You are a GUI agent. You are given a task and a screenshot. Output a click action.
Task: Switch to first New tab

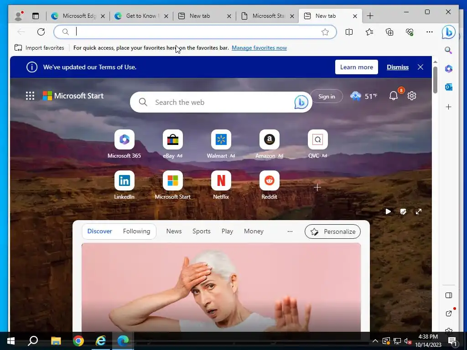point(204,16)
